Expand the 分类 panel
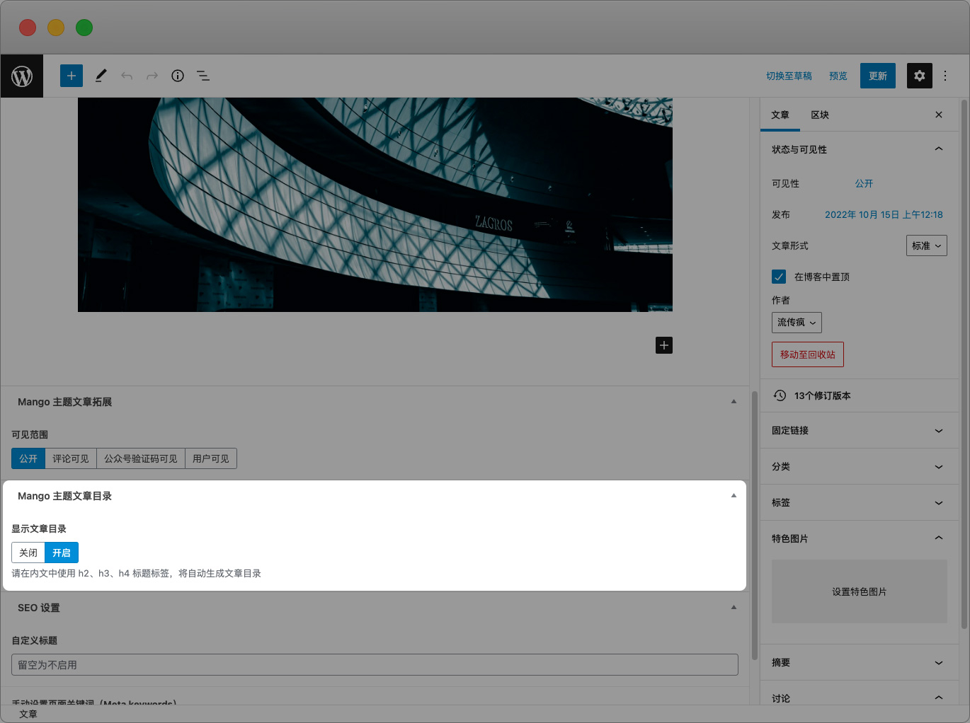The width and height of the screenshot is (970, 723). 860,466
